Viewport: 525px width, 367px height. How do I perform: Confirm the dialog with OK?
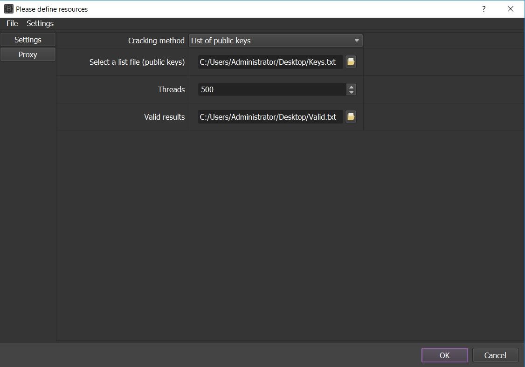click(x=445, y=355)
